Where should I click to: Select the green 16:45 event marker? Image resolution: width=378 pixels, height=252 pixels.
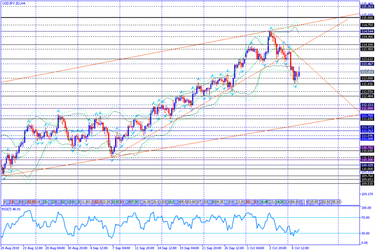(x=264, y=202)
